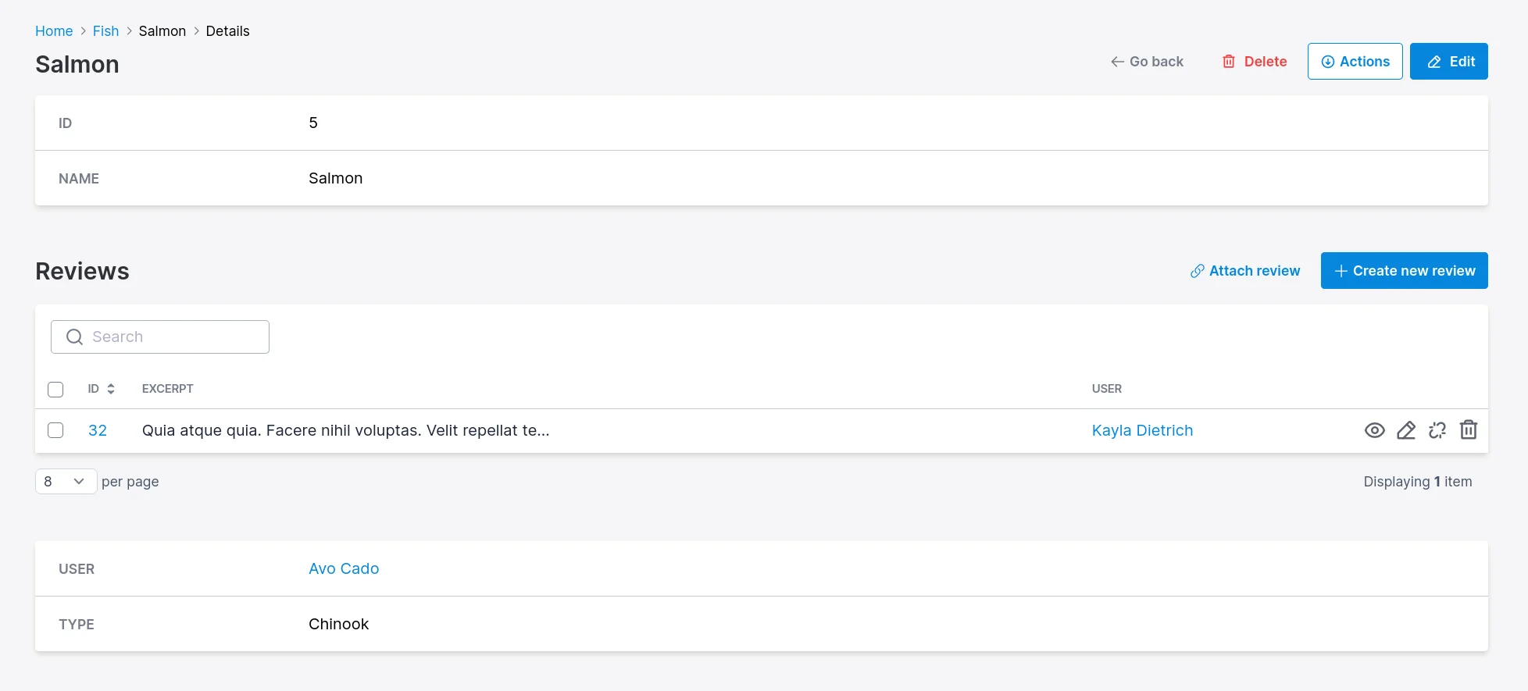
Task: Focus the reviews Search field
Action: click(x=160, y=337)
